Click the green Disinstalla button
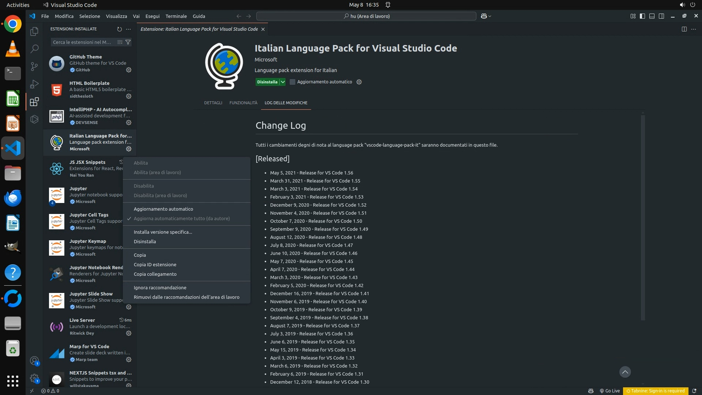The width and height of the screenshot is (702, 395). click(x=267, y=82)
